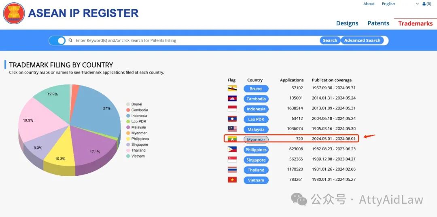This screenshot has width=437, height=217.
Task: Select the Philippines country button
Action: tap(256, 150)
